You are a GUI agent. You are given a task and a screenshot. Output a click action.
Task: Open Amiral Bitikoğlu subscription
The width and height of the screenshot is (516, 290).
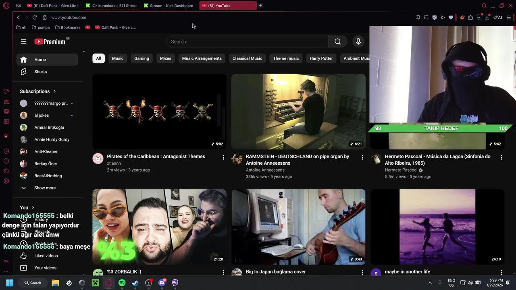tap(47, 128)
